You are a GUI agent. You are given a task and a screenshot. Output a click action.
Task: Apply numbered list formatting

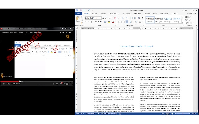point(123,18)
